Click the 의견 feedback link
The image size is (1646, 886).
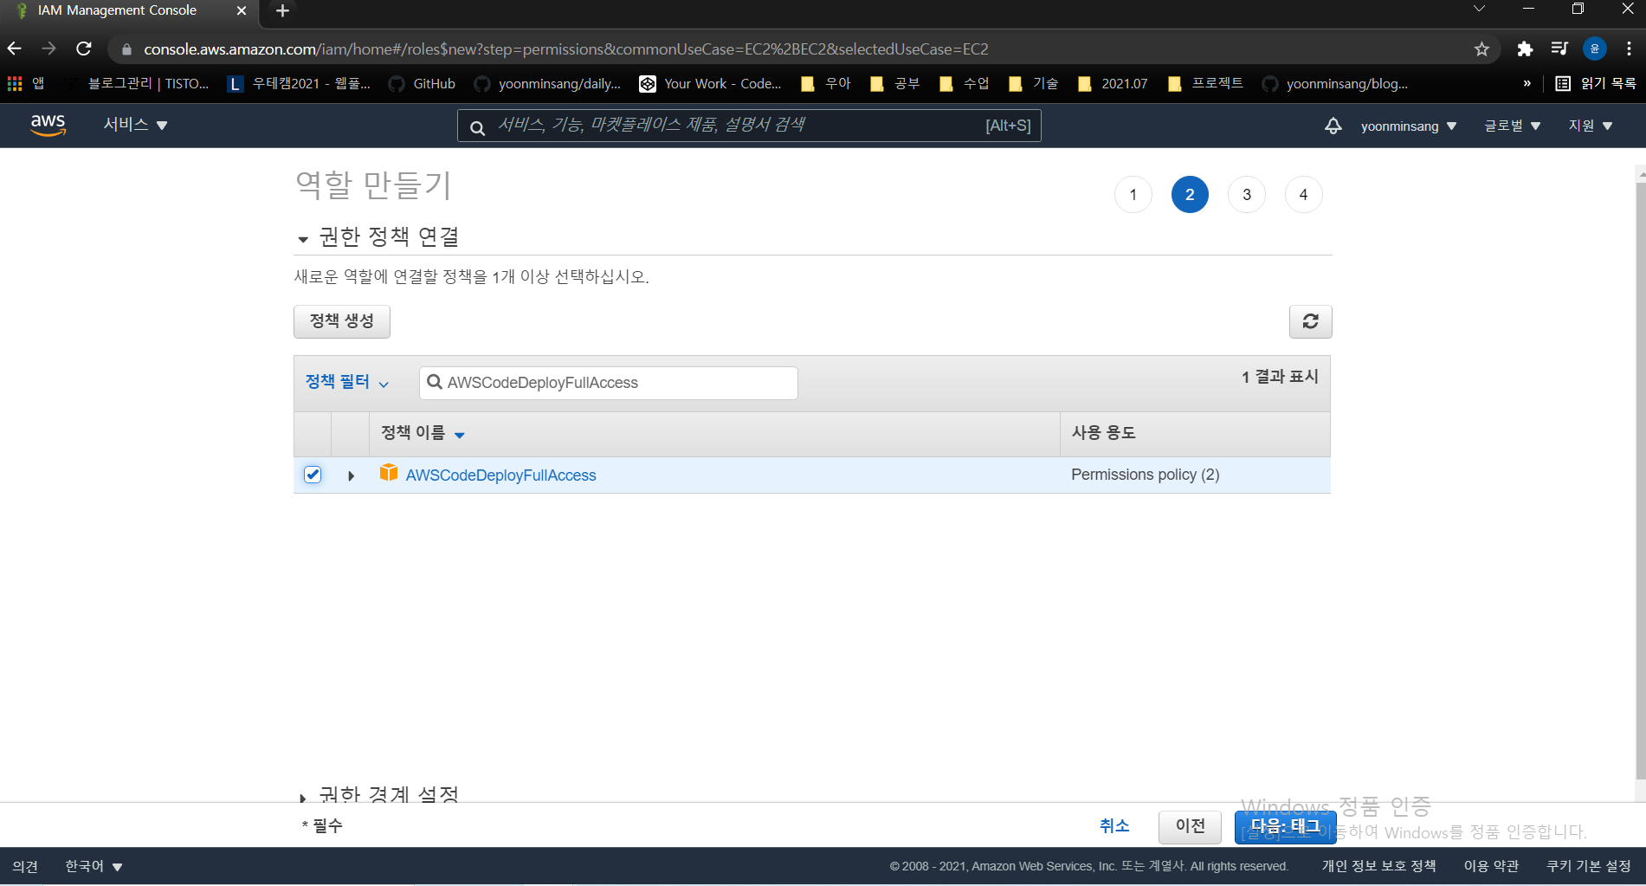[25, 866]
